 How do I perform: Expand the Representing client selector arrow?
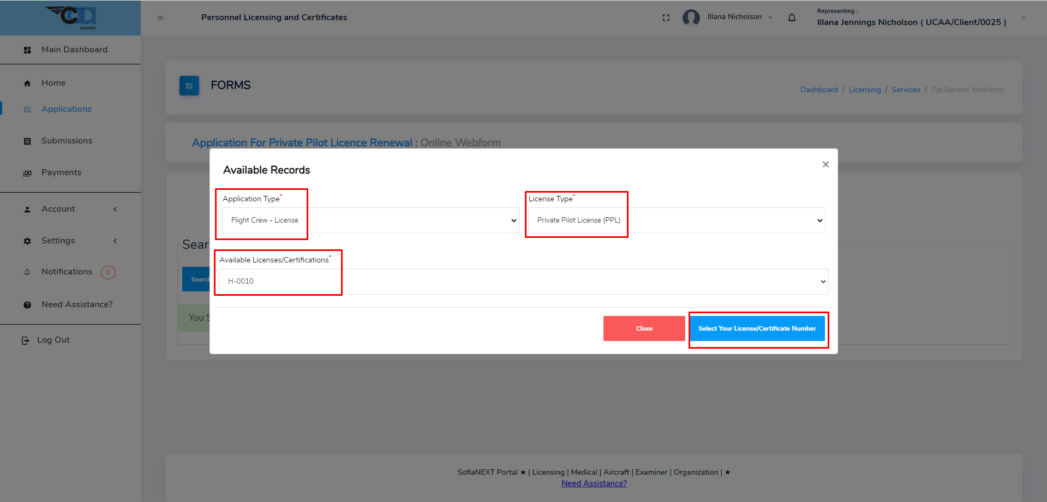(x=1023, y=18)
